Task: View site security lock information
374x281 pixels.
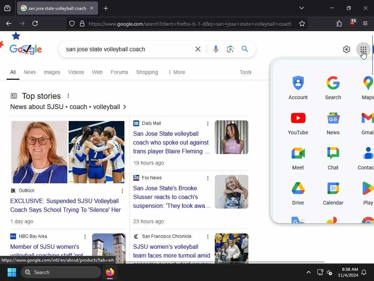Action: coord(82,24)
